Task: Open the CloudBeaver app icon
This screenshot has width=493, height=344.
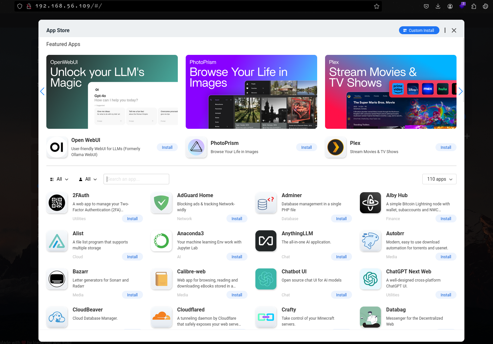Action: click(57, 317)
